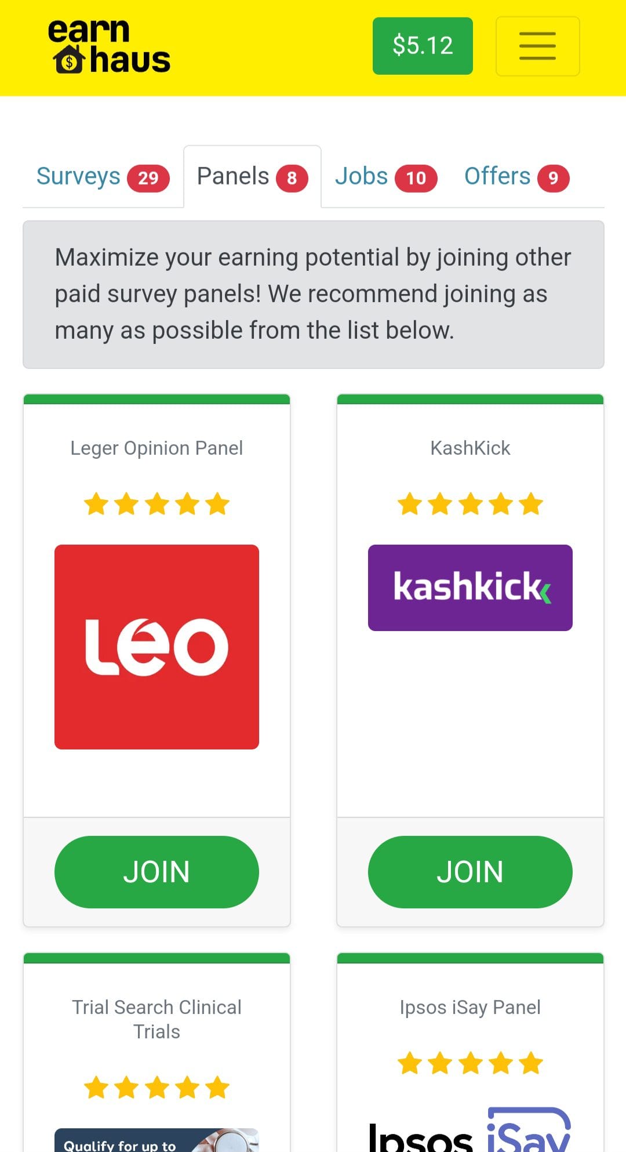The width and height of the screenshot is (626, 1152).
Task: Tap the Leo red logo image
Action: 156,647
